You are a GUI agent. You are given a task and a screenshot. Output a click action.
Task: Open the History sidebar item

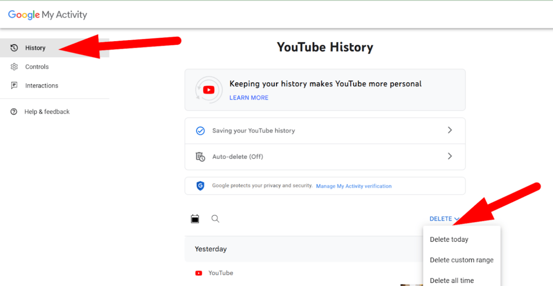[x=55, y=48]
